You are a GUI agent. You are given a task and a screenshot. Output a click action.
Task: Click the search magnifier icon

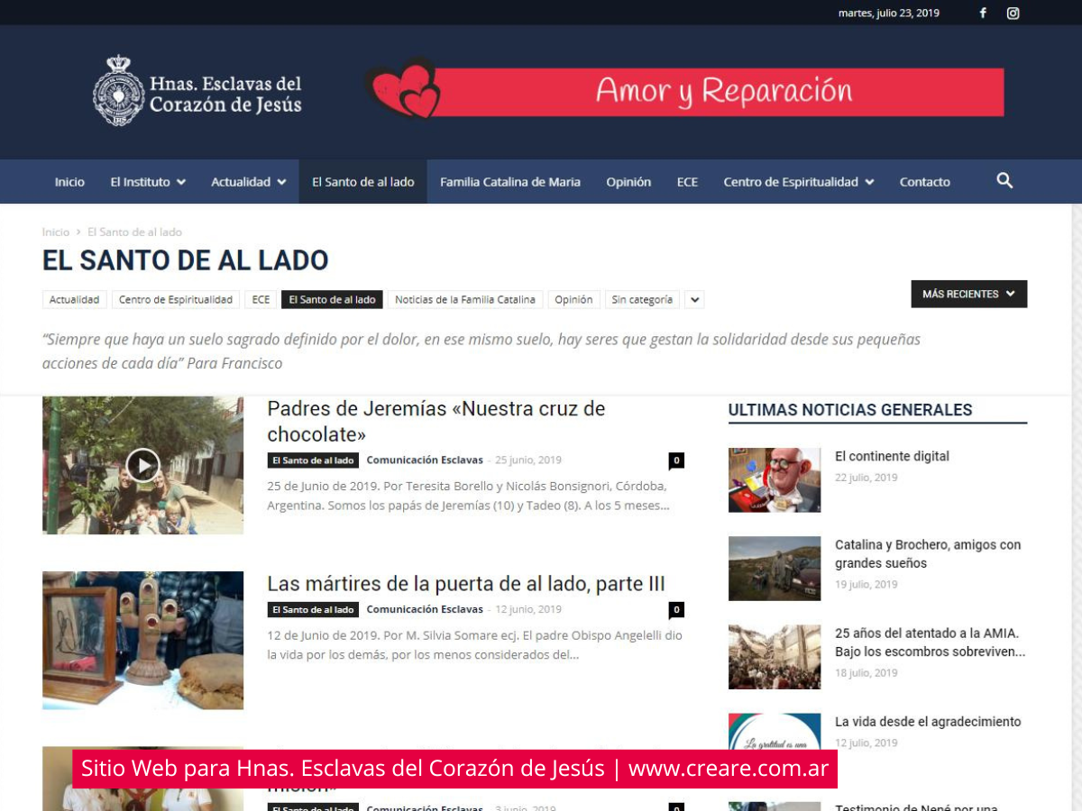pos(1004,181)
